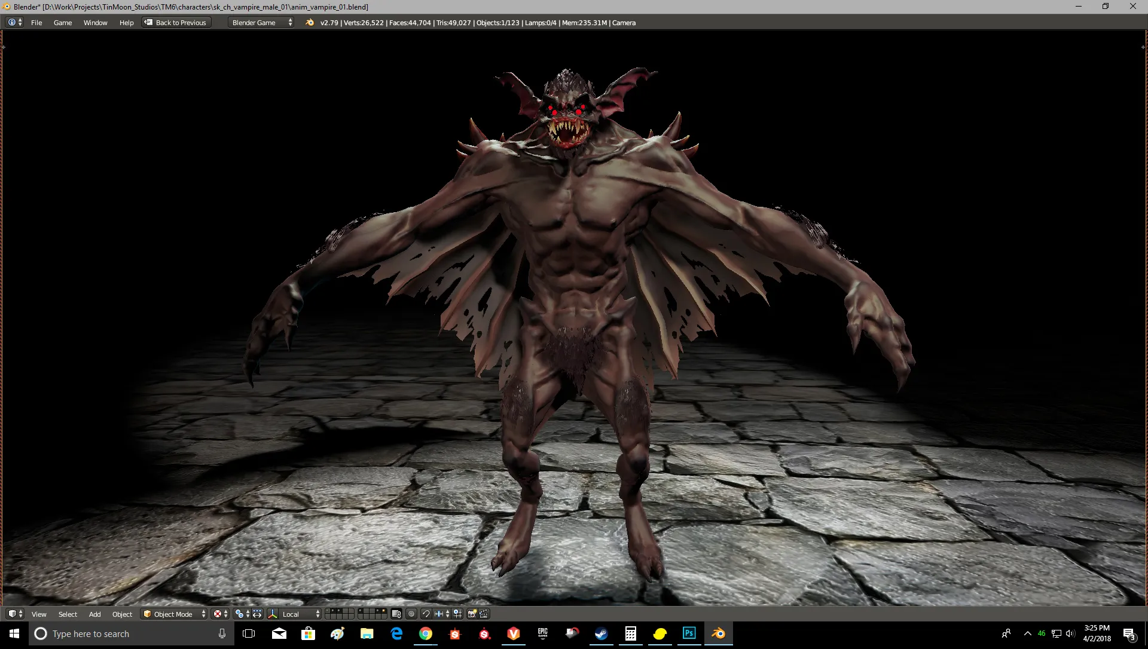
Task: Open the Object Mode dropdown
Action: click(174, 614)
